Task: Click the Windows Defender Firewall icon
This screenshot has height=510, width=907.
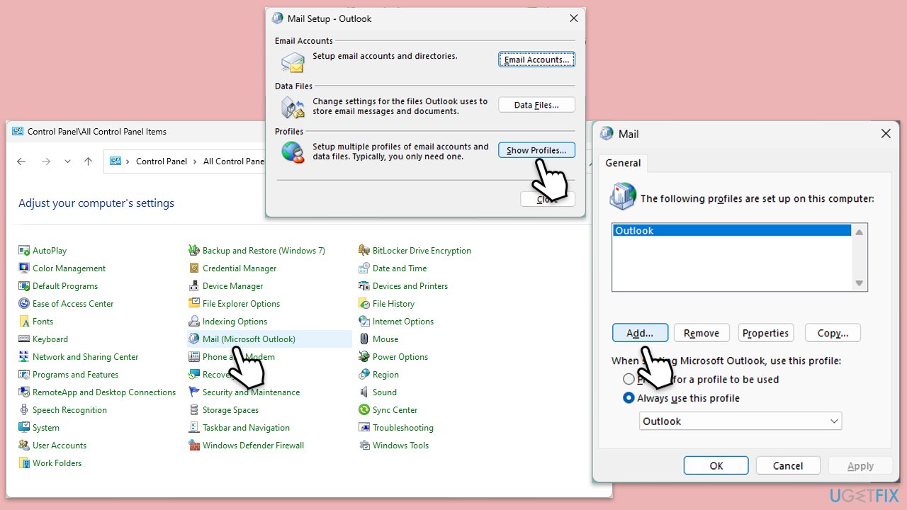Action: point(194,446)
